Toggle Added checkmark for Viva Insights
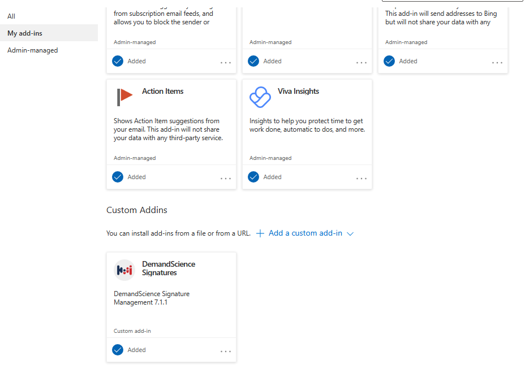Image resolution: width=525 pixels, height=382 pixels. point(253,177)
